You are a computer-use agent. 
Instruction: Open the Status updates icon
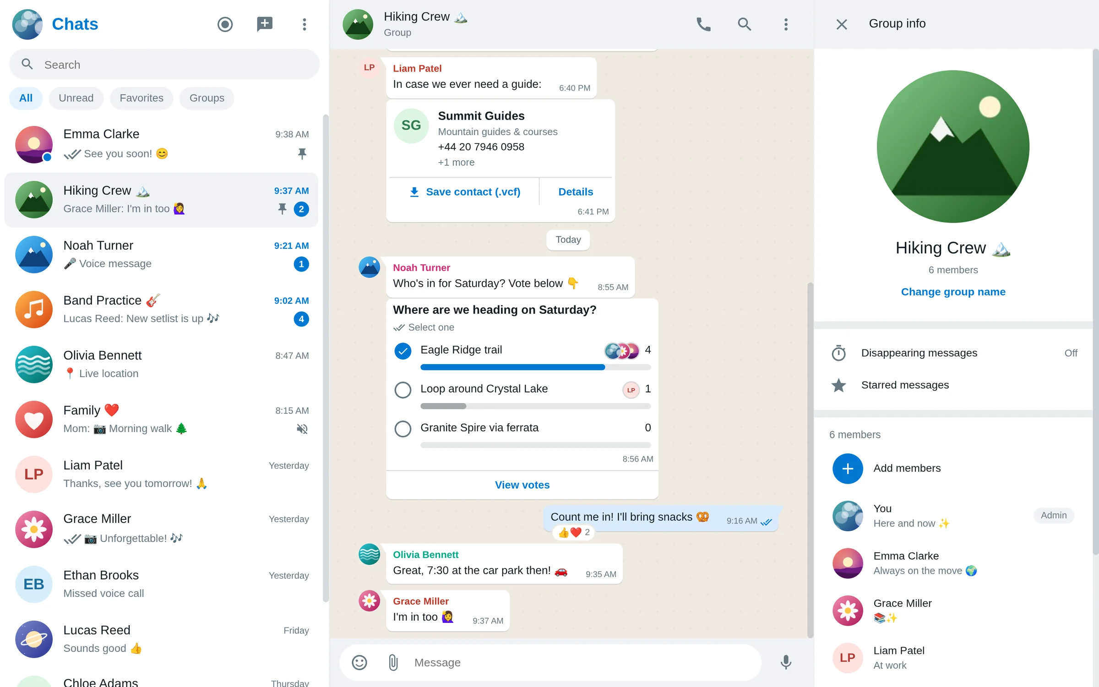pyautogui.click(x=225, y=24)
